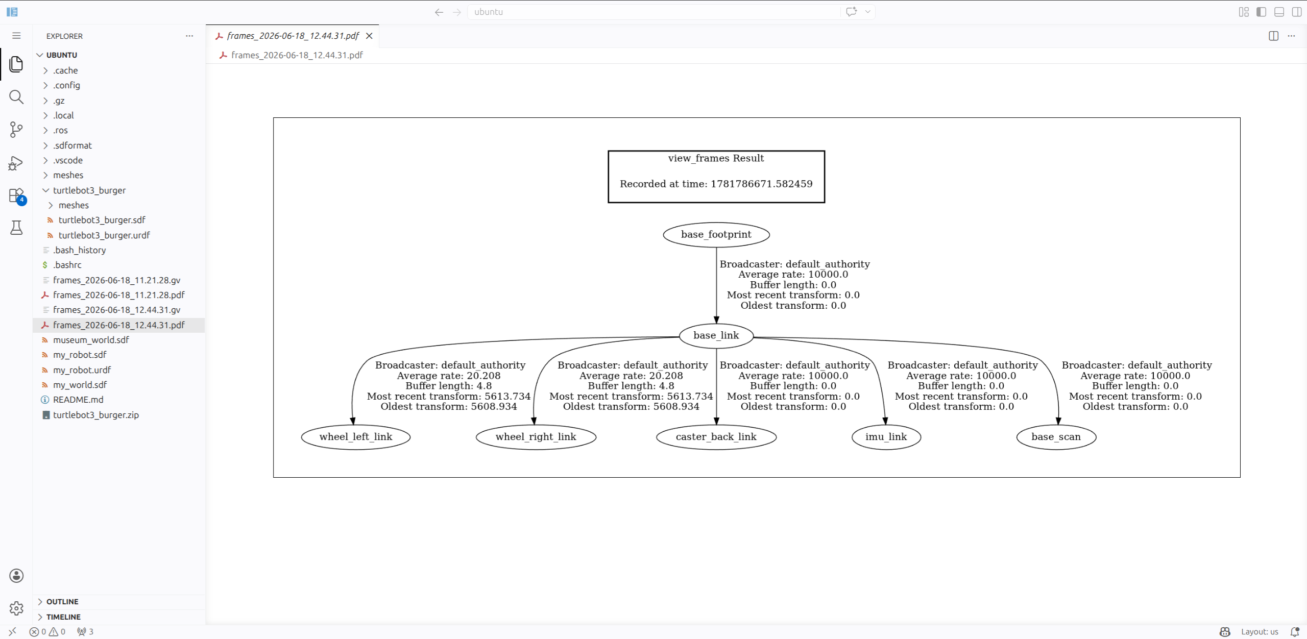This screenshot has width=1307, height=639.
Task: Toggle the bottom panel visibility
Action: (x=1279, y=12)
